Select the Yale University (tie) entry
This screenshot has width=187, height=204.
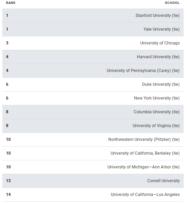[x=161, y=29]
